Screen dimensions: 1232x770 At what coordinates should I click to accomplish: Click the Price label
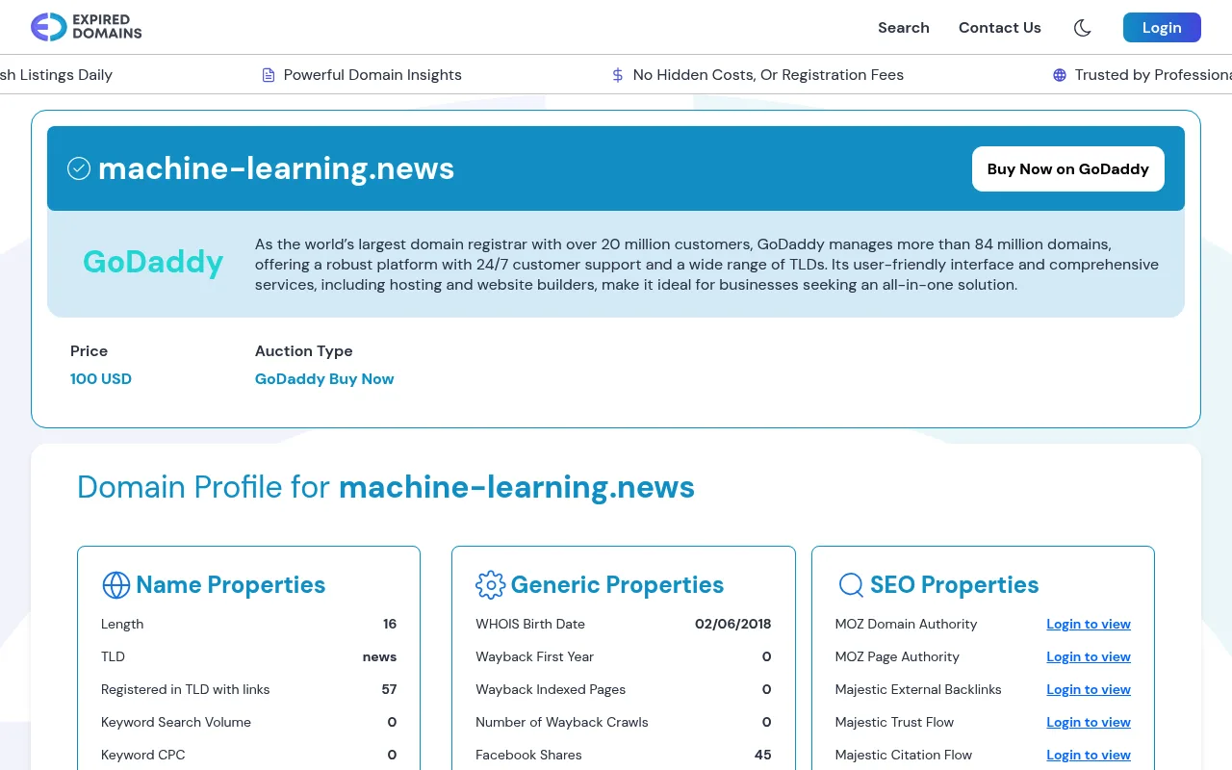pyautogui.click(x=89, y=351)
